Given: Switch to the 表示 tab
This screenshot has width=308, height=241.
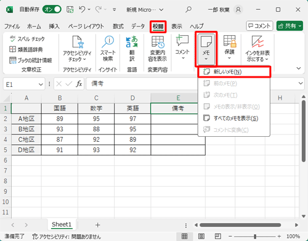Looking at the screenshot, I should (x=177, y=27).
